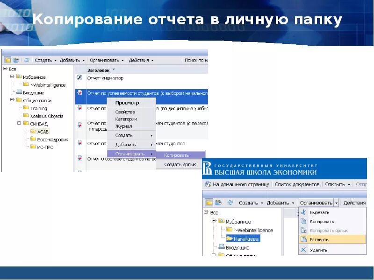Click the Web Intelligence icon beside Отчет по успеваемости
This screenshot has height=280, width=374.
pyautogui.click(x=80, y=93)
